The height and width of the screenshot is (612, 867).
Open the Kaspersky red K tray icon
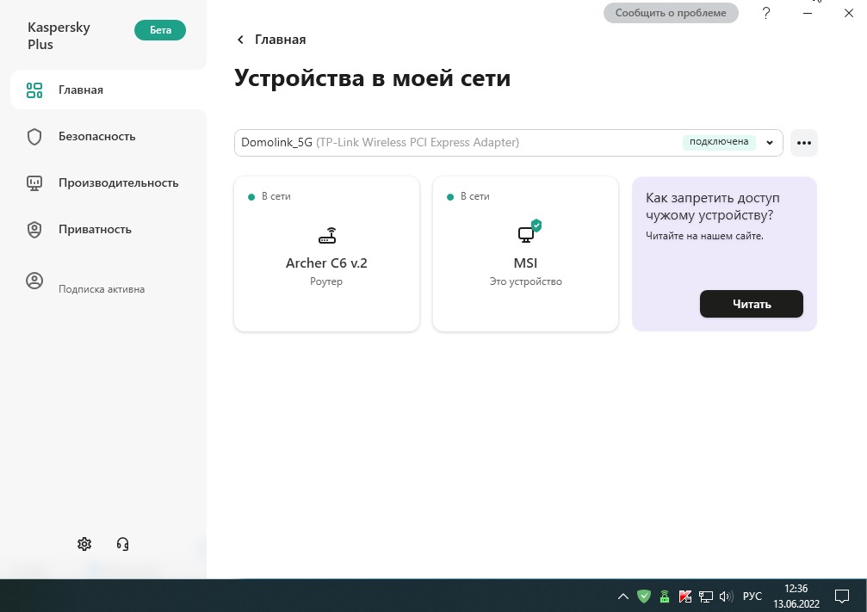point(684,596)
